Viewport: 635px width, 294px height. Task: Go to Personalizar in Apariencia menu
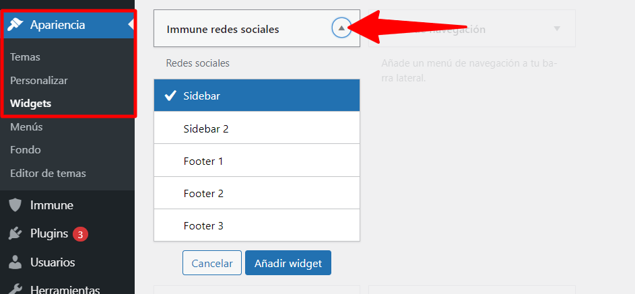tap(39, 80)
